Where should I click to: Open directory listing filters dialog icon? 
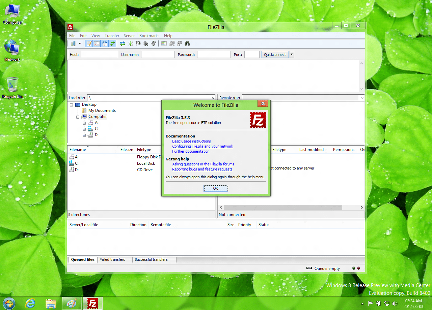[x=164, y=43]
